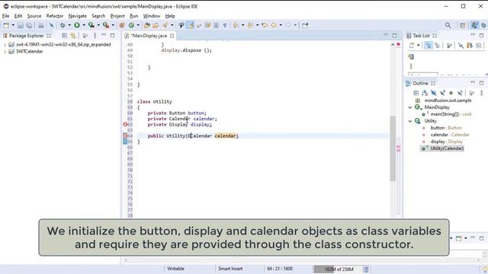Collapse MainDisplay node in Outline
Image resolution: width=488 pixels, height=274 pixels.
pos(410,107)
